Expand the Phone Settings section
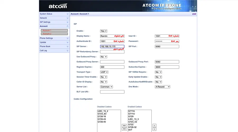This screenshot has height=132, width=238. click(x=54, y=38)
